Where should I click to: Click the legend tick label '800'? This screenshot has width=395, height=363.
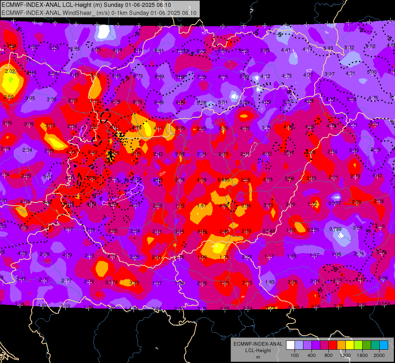[x=328, y=355]
